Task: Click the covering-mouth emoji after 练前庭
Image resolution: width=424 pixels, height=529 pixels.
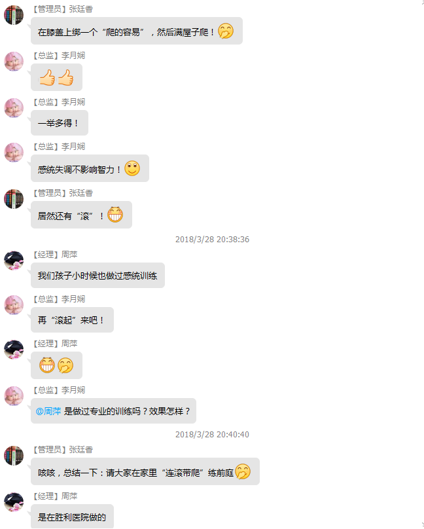Action: (x=243, y=471)
